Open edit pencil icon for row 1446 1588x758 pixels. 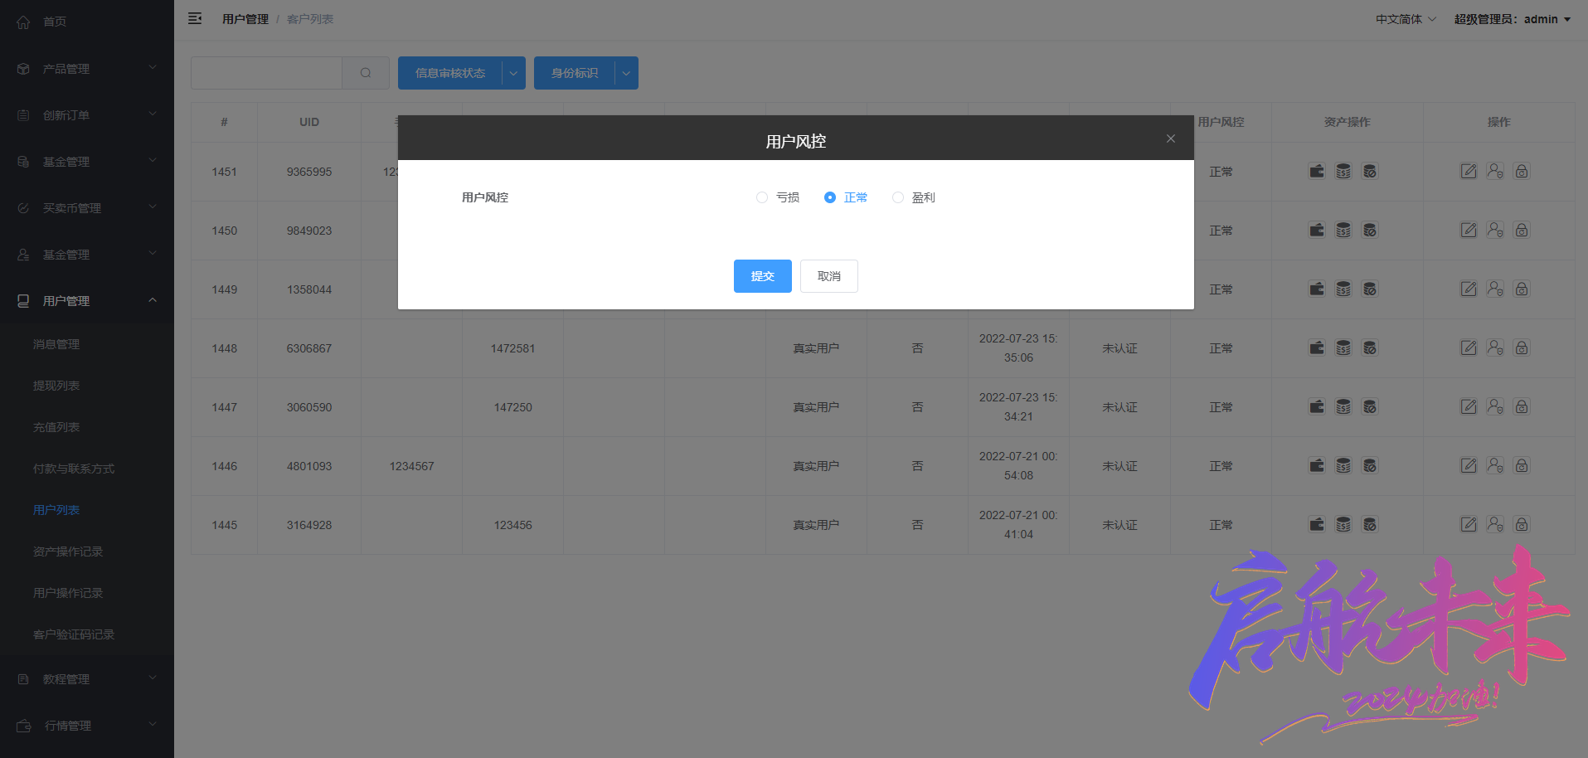tap(1469, 466)
